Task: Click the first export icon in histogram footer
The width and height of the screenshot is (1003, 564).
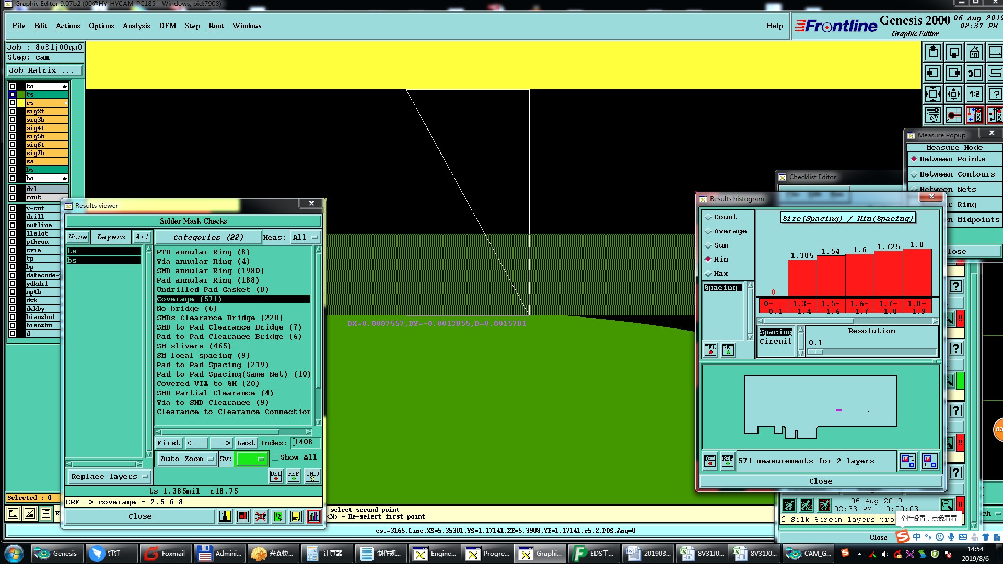Action: coord(908,461)
